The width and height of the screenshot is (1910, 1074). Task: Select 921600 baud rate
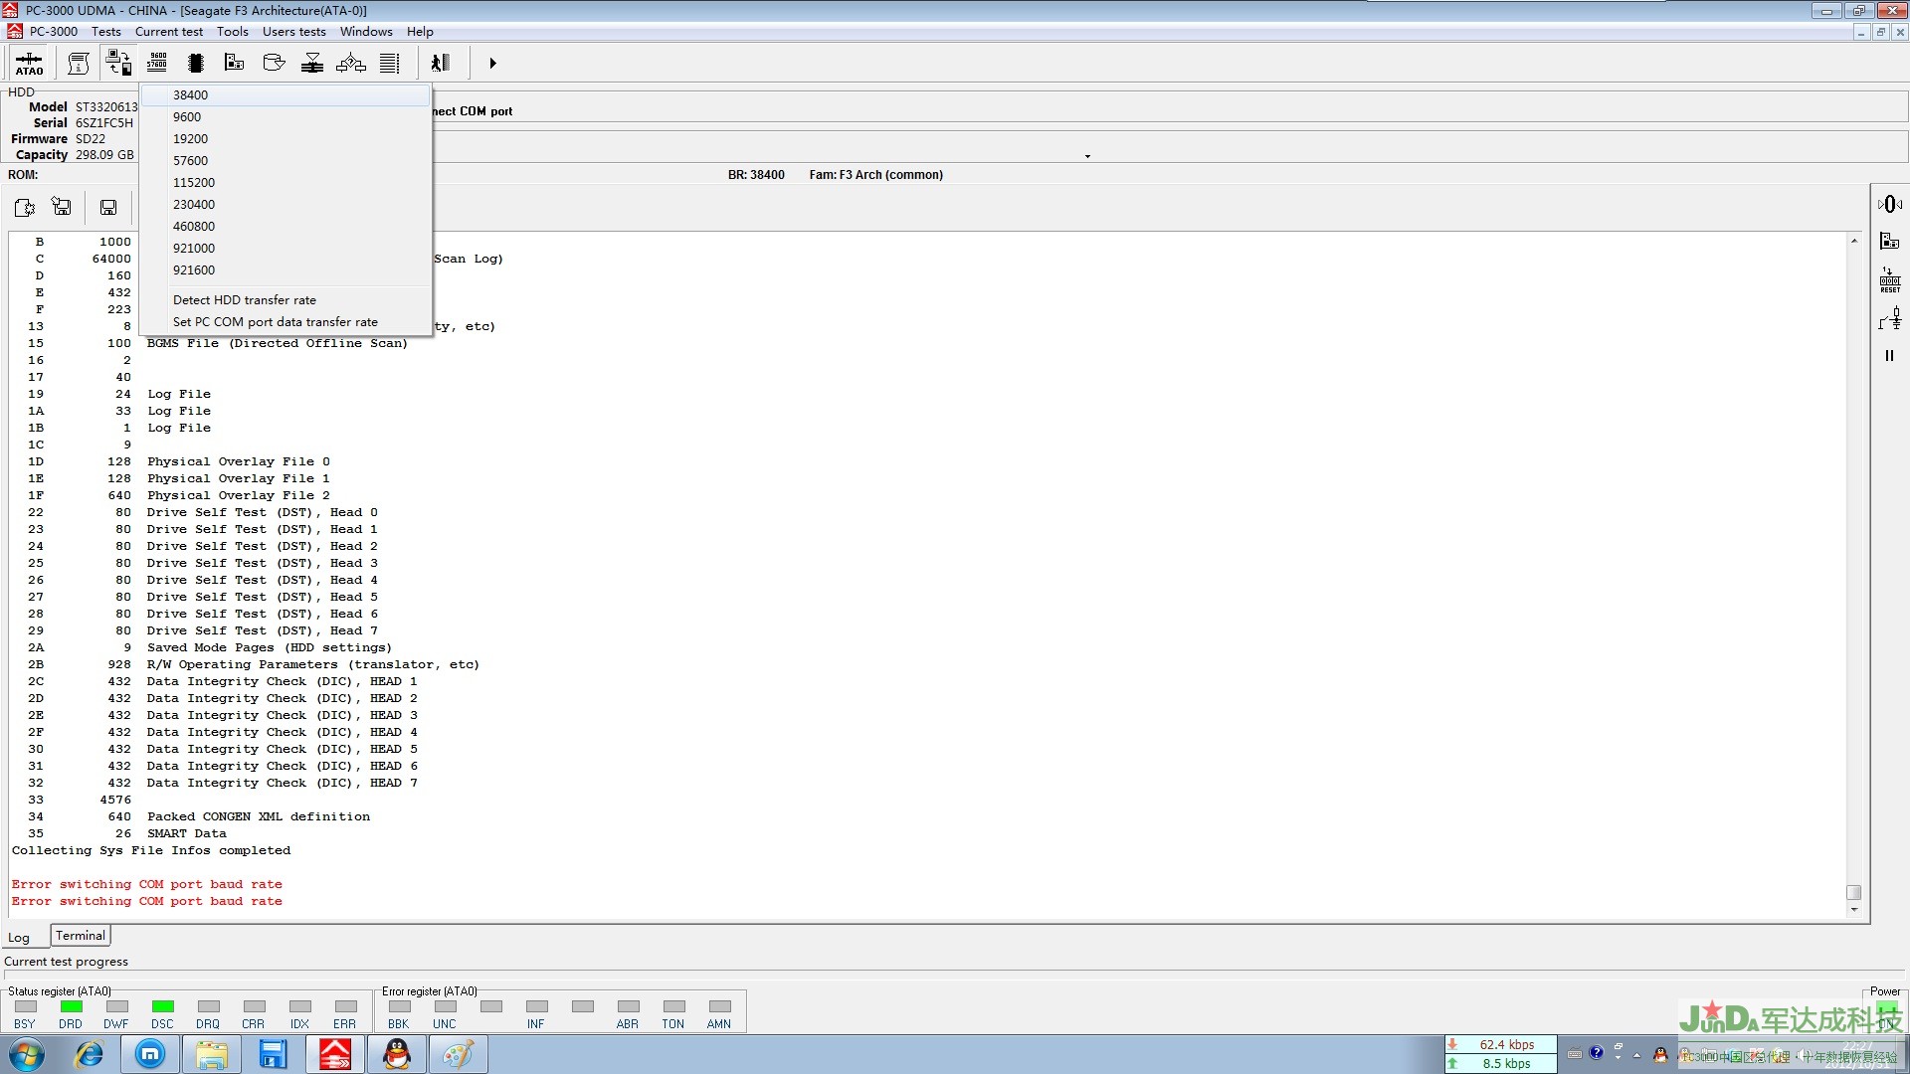286,270
